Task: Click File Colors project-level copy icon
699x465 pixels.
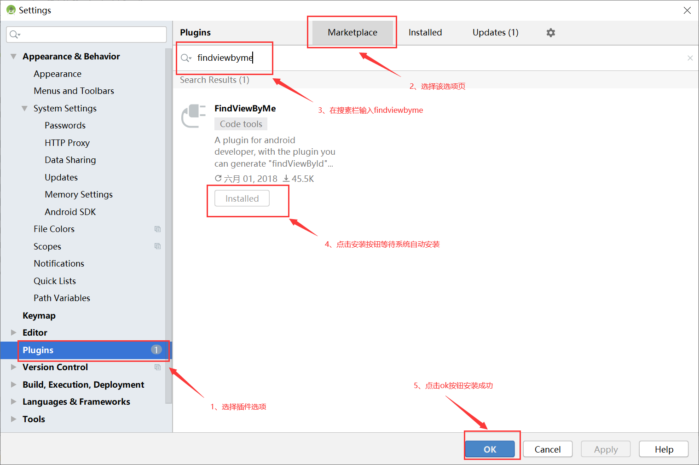Action: pyautogui.click(x=157, y=229)
